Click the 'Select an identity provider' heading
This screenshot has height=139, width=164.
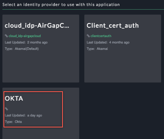click(x=61, y=5)
